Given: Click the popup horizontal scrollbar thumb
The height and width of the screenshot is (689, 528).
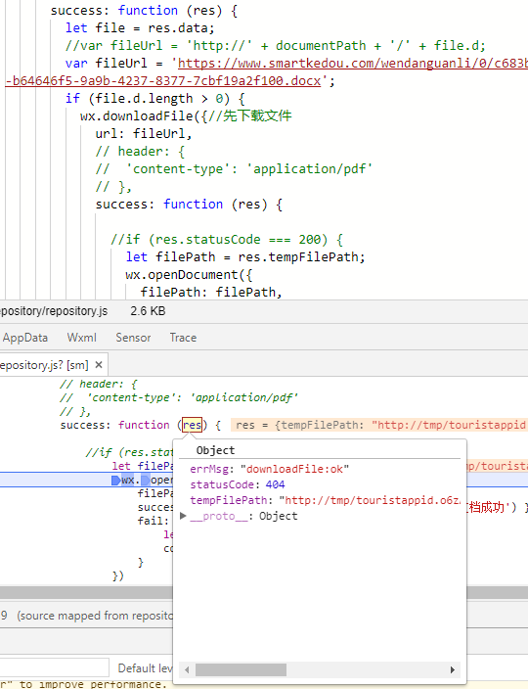Looking at the screenshot, I should click(241, 669).
